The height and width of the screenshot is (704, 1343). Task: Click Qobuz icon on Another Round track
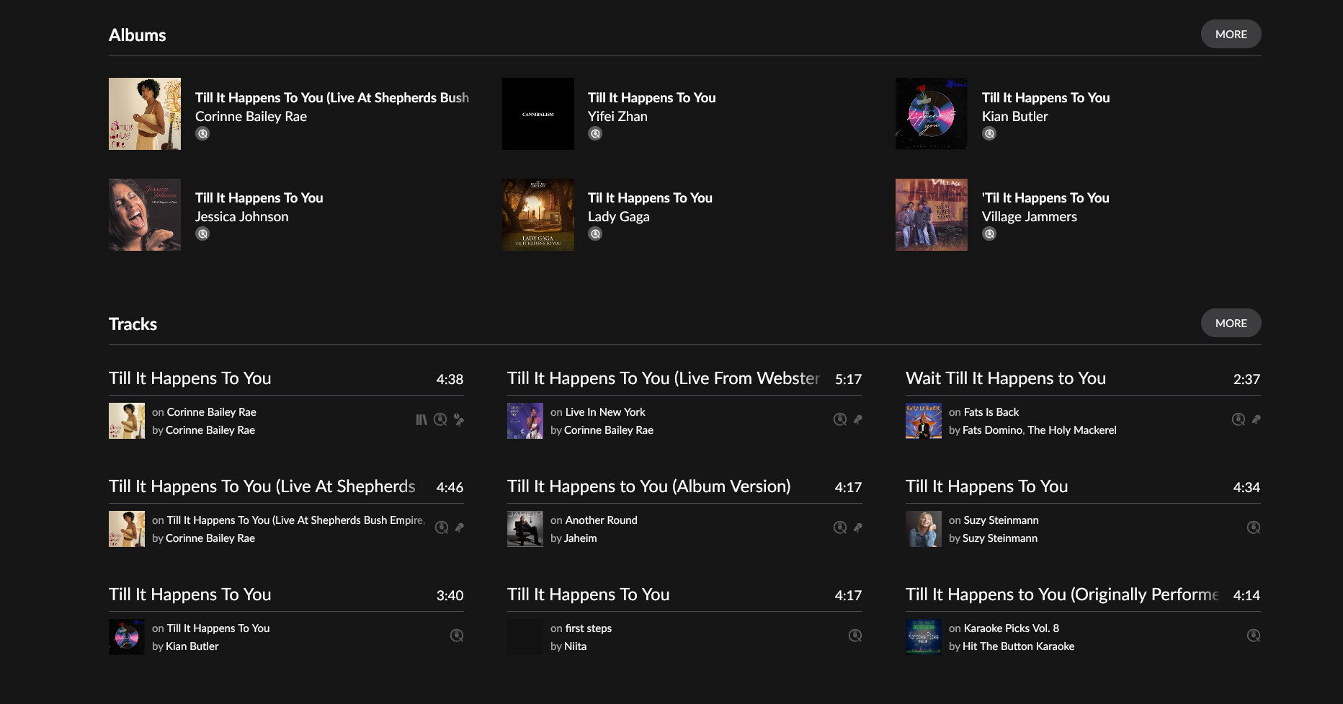click(840, 527)
